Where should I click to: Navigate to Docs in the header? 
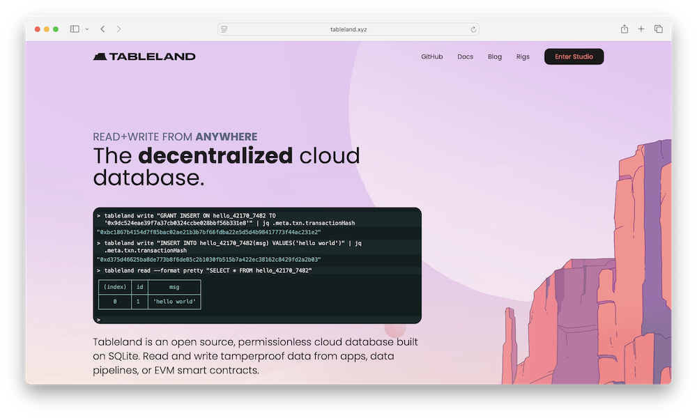pyautogui.click(x=465, y=56)
